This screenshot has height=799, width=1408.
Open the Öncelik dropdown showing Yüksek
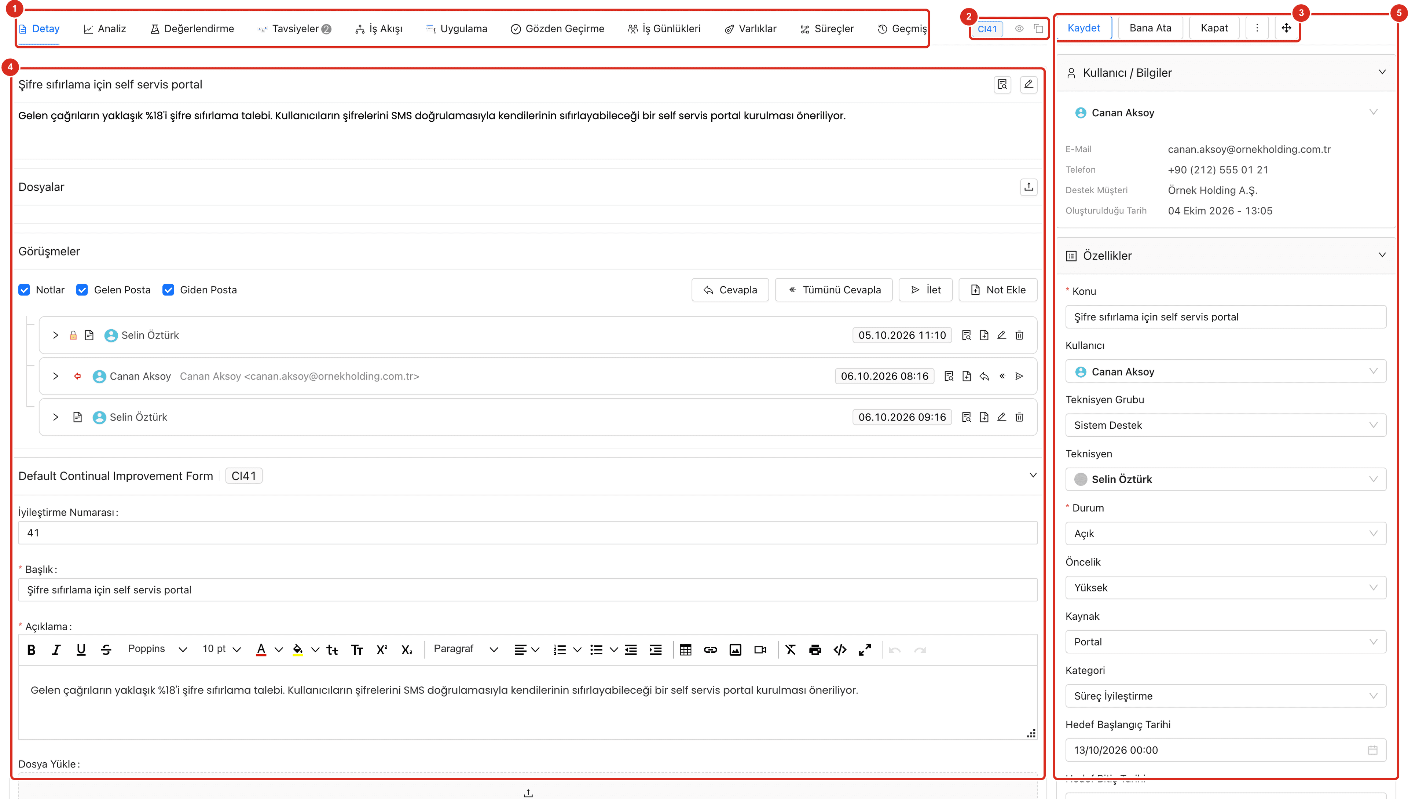click(1225, 588)
